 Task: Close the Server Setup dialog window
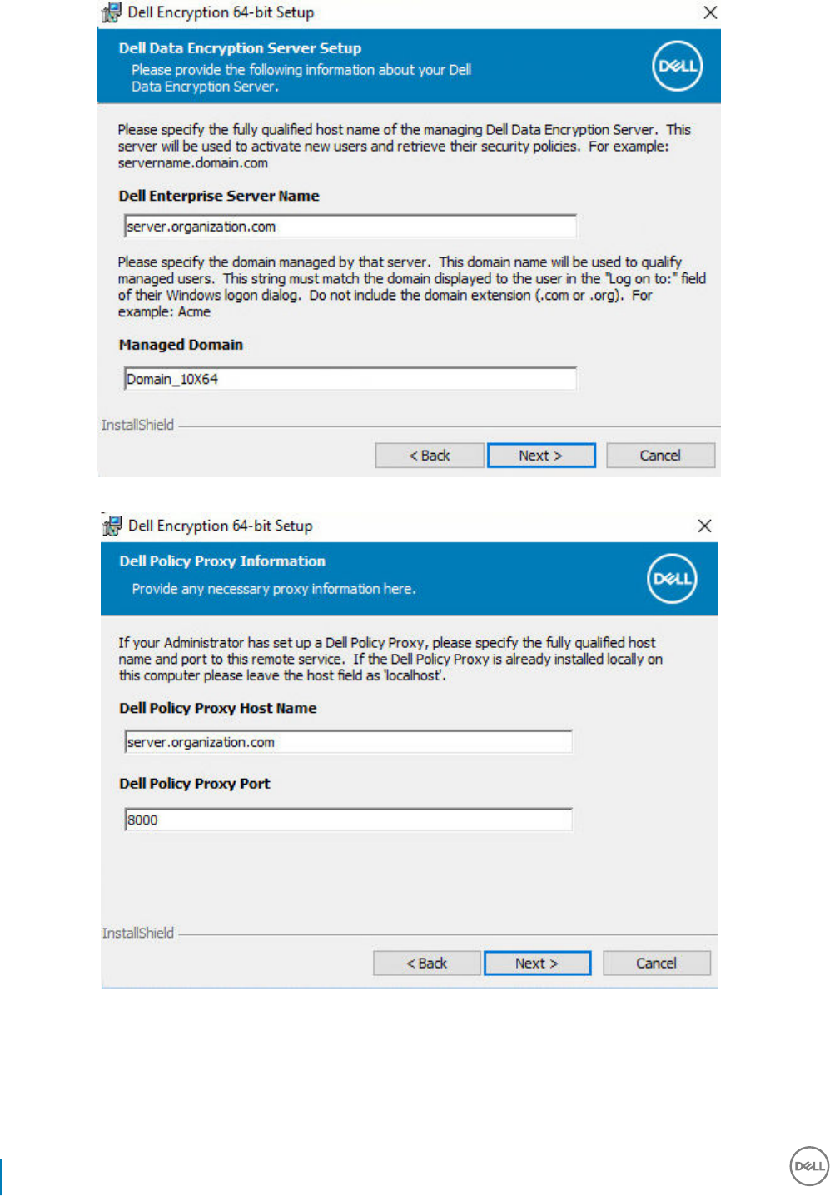[x=710, y=12]
